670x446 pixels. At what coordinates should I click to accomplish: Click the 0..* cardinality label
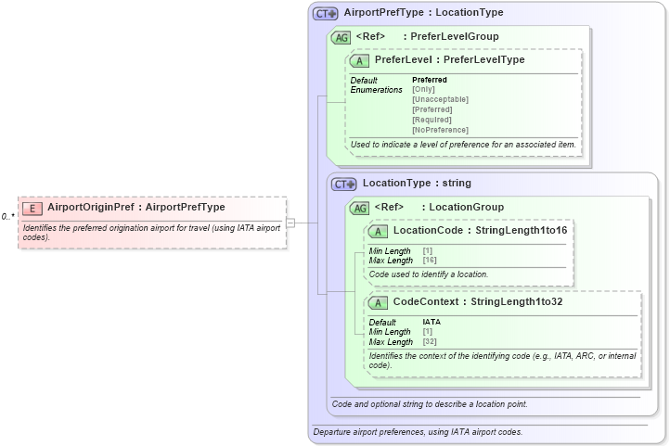click(x=8, y=217)
